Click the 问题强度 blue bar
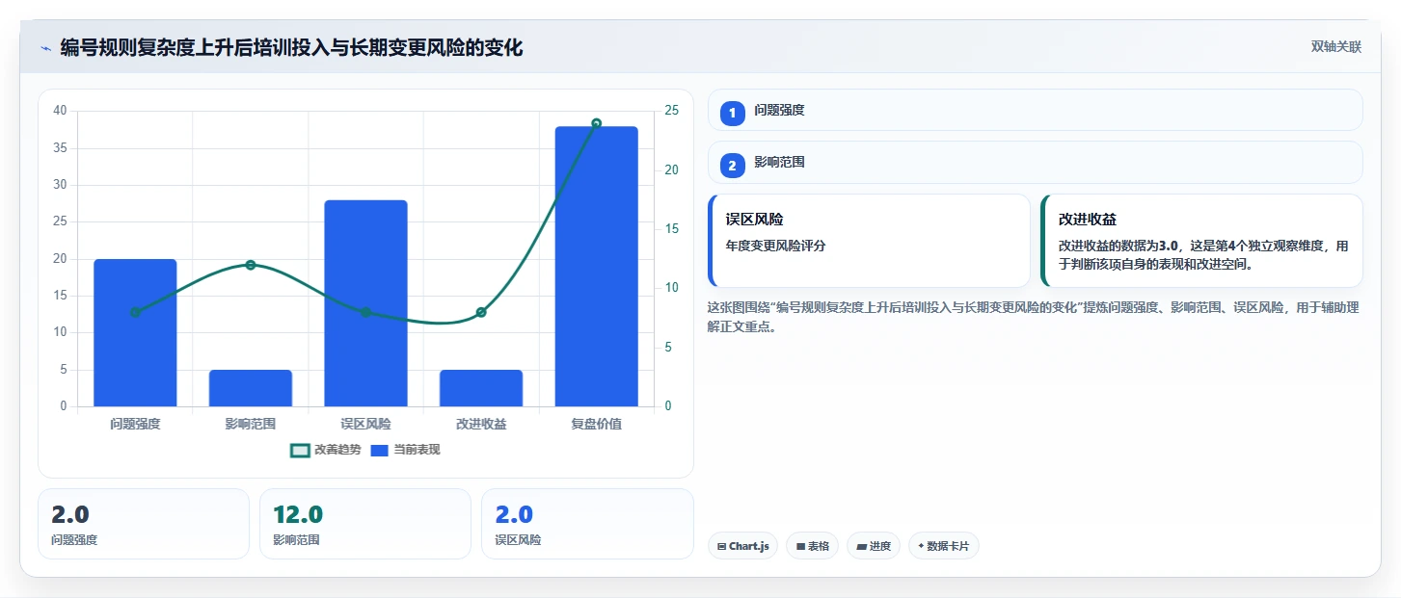 (x=135, y=332)
